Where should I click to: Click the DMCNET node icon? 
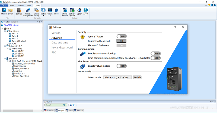[8, 44]
